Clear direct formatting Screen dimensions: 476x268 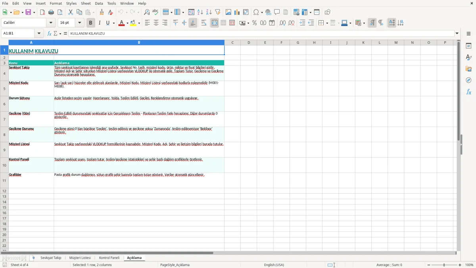coord(110,12)
